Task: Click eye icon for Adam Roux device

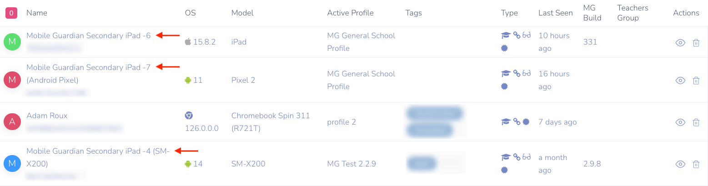Action: pos(680,122)
